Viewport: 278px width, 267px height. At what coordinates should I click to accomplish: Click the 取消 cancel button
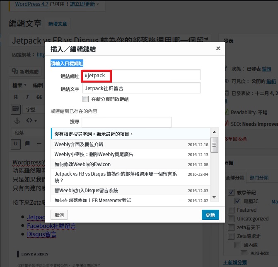pyautogui.click(x=59, y=215)
